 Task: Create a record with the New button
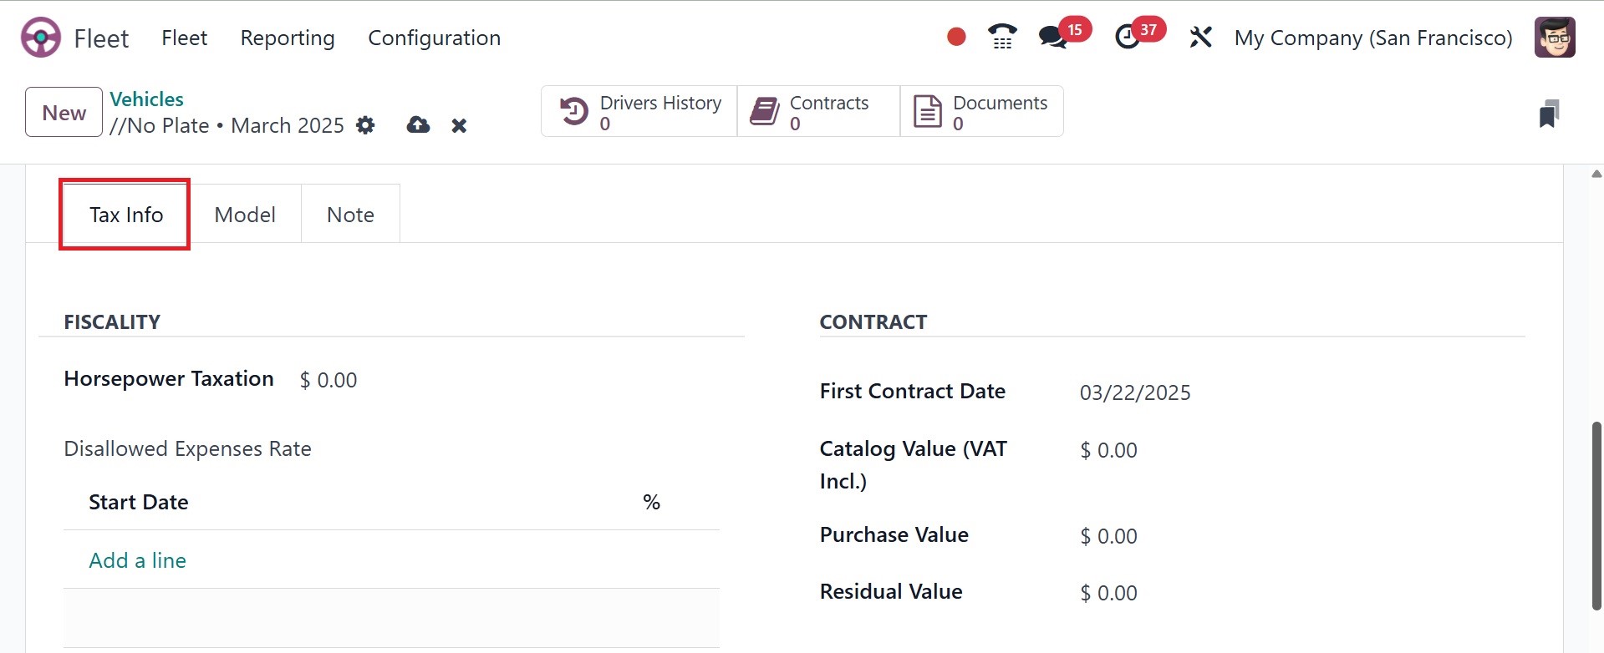point(63,112)
